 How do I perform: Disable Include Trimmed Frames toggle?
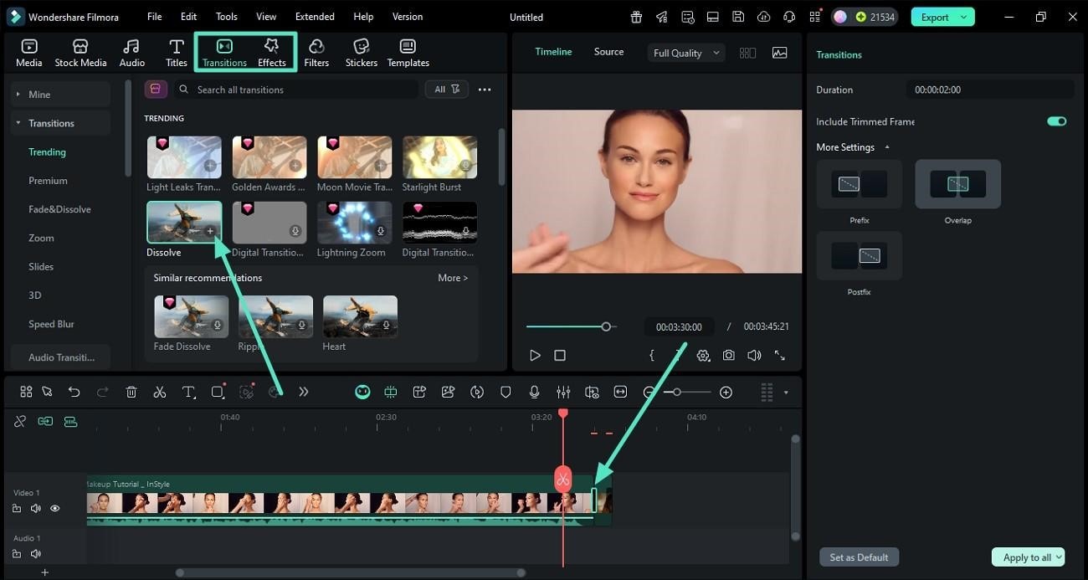coord(1056,121)
